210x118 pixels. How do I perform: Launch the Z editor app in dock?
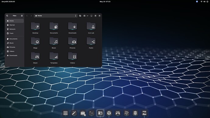pos(144,113)
